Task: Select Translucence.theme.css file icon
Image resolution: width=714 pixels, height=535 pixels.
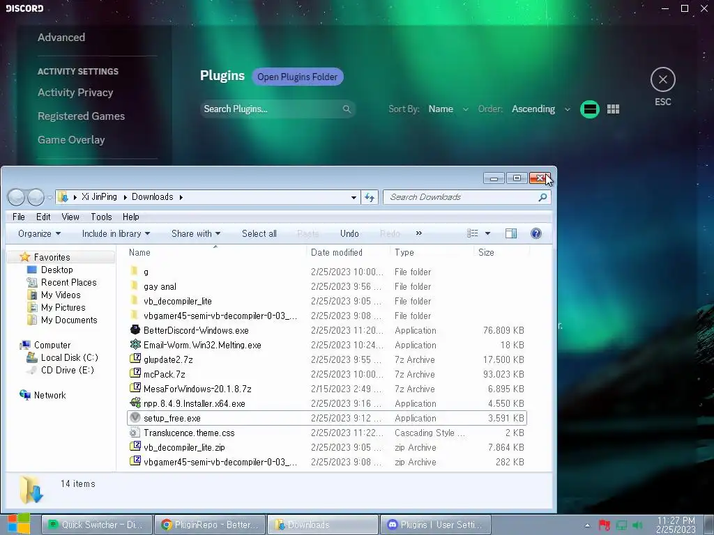Action: click(x=135, y=432)
